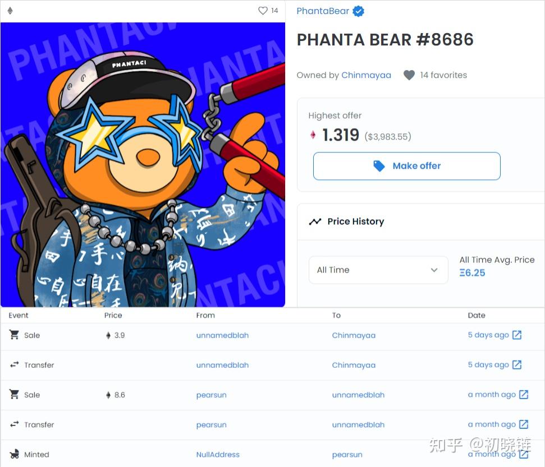This screenshot has height=467, width=545.
Task: Expand the All Time price range dropdown
Action: (378, 270)
